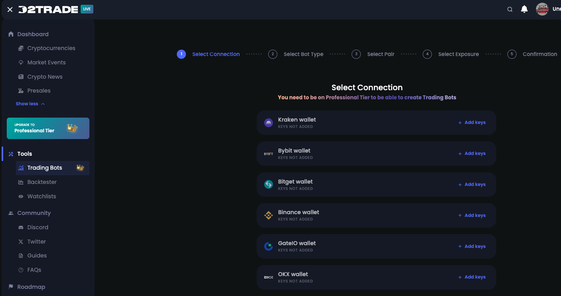Open the notifications bell
The image size is (561, 296).
tap(524, 9)
